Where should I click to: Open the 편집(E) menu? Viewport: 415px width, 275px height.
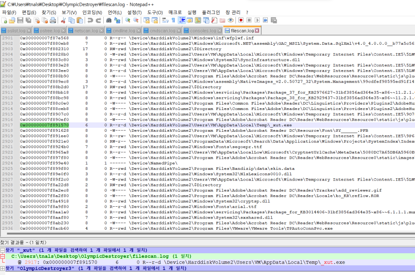pos(29,12)
